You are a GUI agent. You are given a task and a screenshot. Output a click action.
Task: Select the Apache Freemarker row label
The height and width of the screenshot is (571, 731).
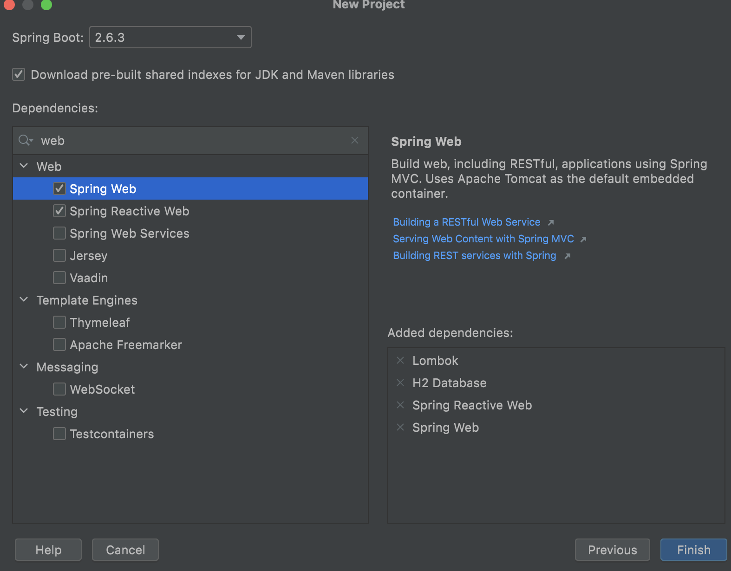click(126, 345)
